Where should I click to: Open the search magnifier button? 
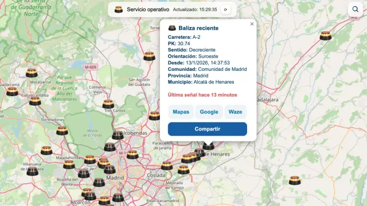pos(356,9)
